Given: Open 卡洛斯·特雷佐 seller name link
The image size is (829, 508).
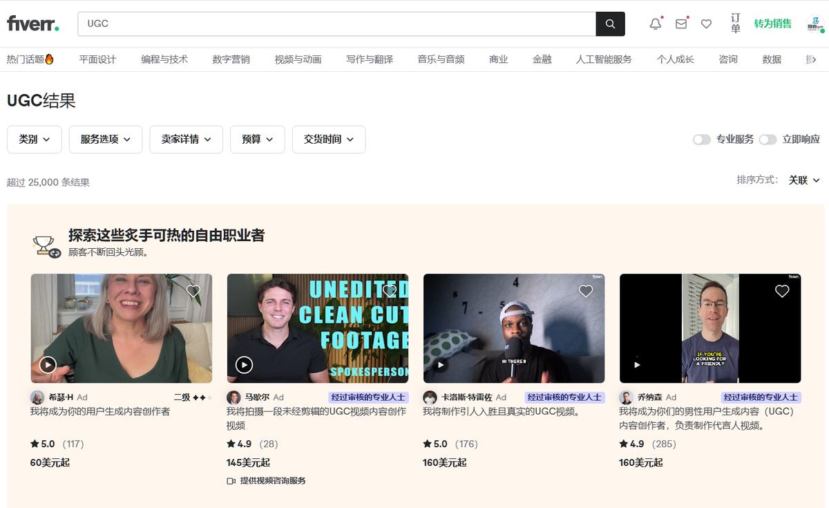Looking at the screenshot, I should 466,397.
